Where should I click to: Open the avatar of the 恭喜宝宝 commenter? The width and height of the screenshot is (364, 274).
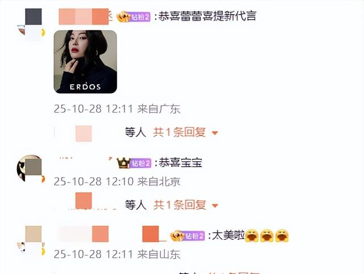coord(31,169)
